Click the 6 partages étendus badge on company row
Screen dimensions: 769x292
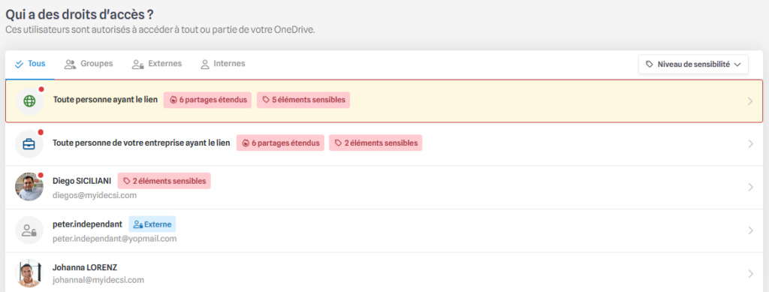point(280,143)
